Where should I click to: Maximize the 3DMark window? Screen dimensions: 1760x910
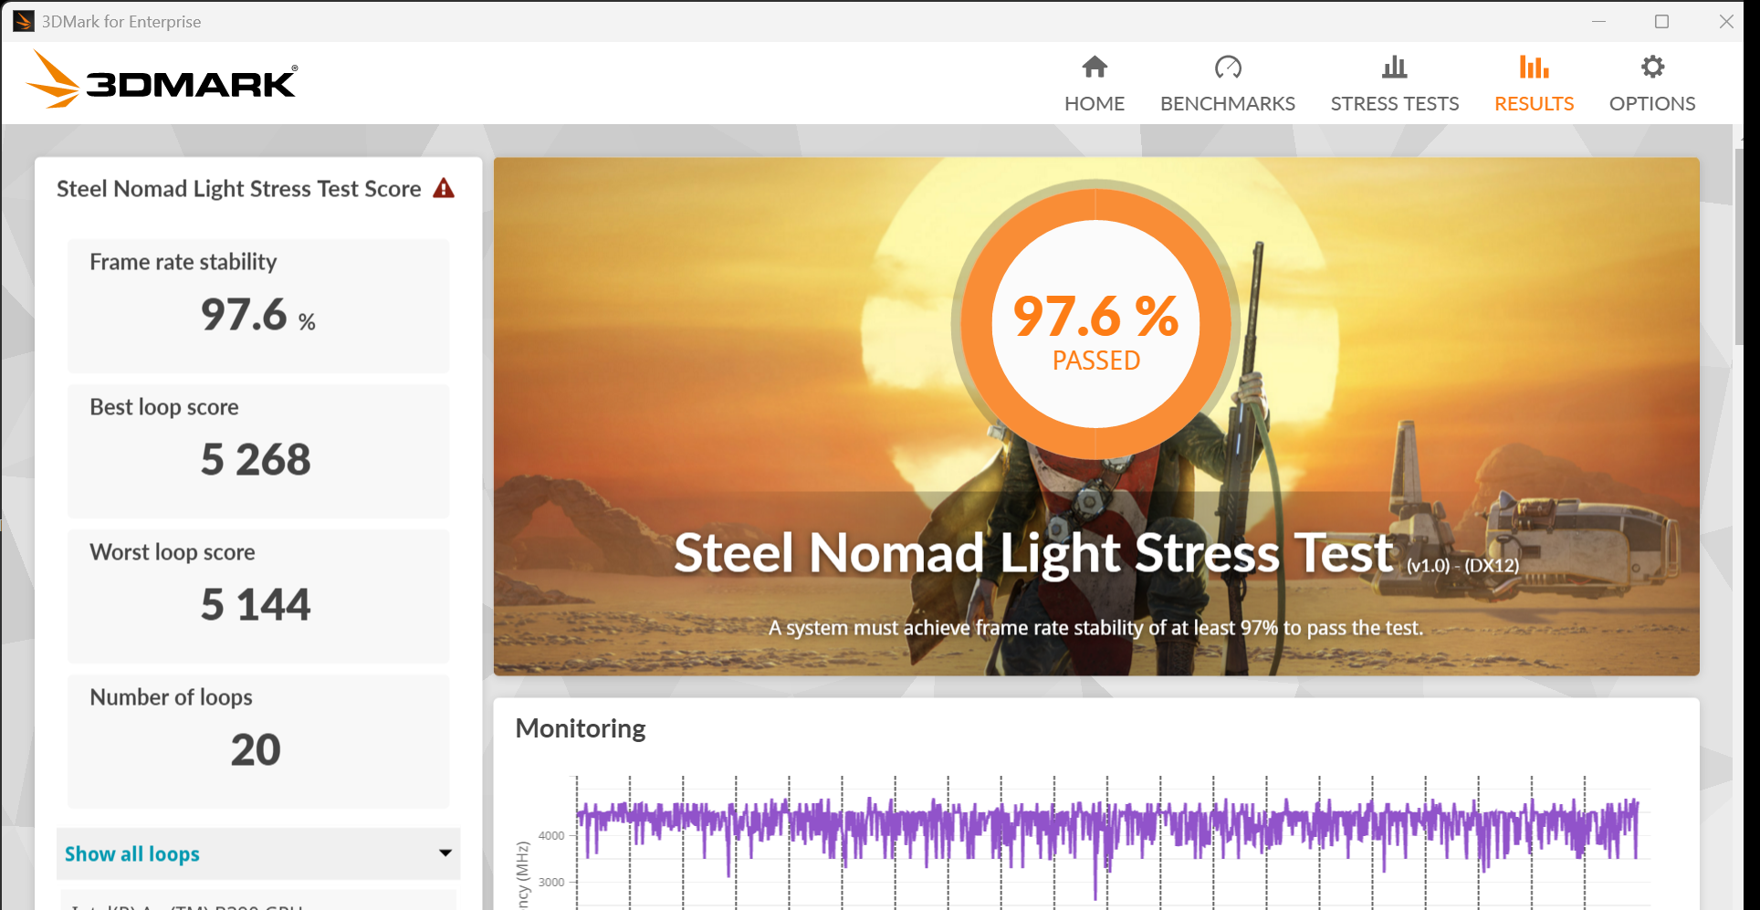1661,21
